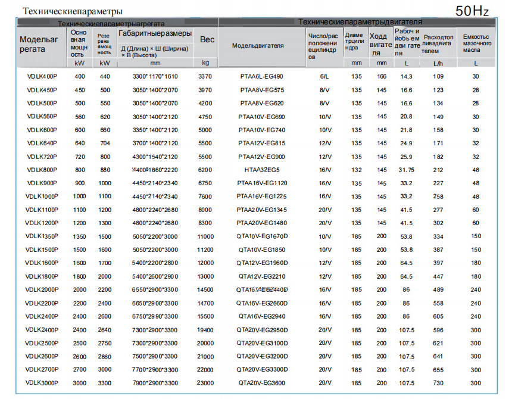Viewport: 515px width, 399px height.
Task: Click the Модельдвигателя column header
Action: [x=258, y=45]
